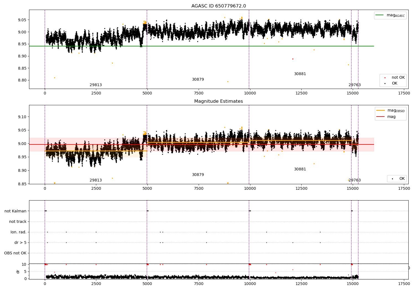The image size is (415, 290).
Task: Click the 'OBS not OK' row label
Action: 15,253
